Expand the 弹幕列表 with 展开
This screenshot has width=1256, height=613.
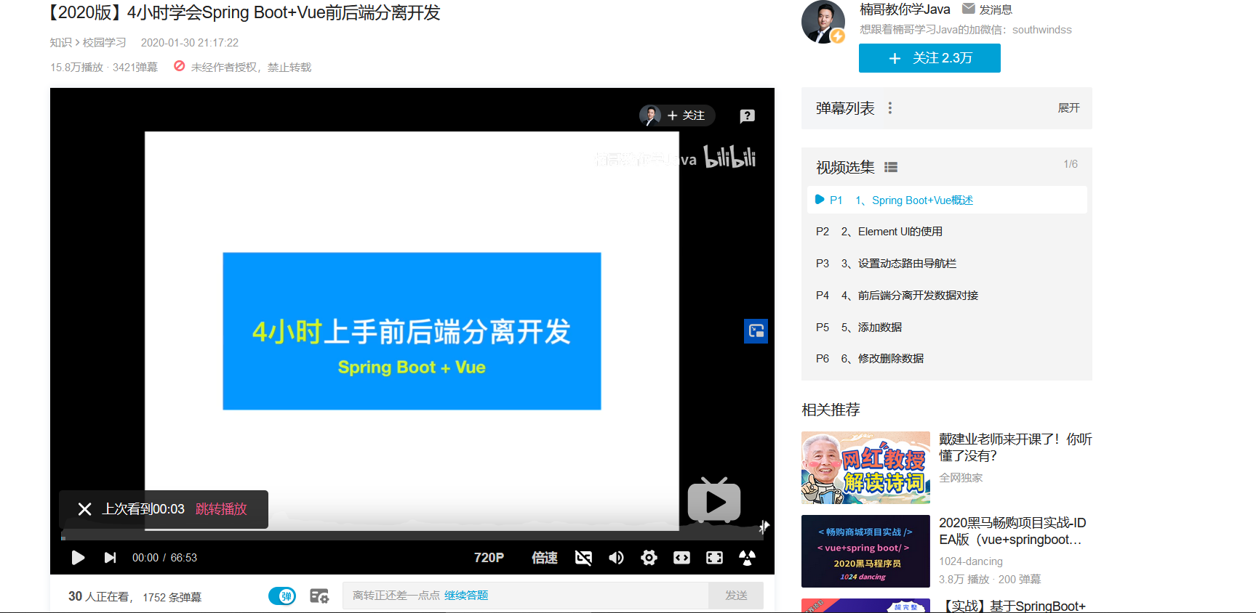click(x=1068, y=108)
